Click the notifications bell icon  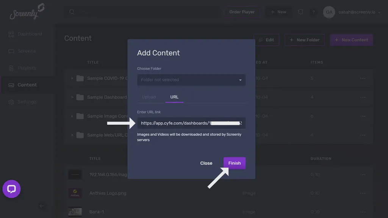pos(300,12)
